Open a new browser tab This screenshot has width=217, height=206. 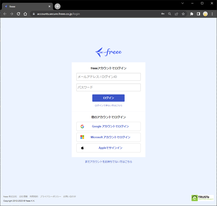[x=57, y=6]
